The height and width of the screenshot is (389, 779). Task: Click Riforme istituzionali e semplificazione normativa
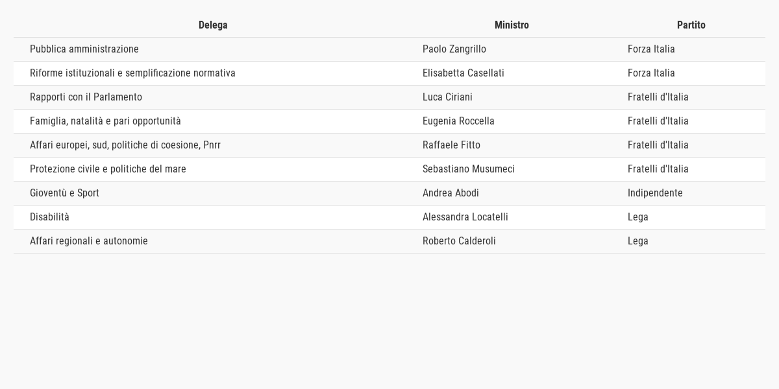(132, 73)
